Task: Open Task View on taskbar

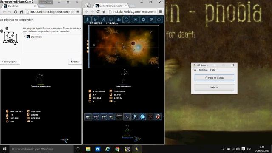Action: [x=78, y=149]
